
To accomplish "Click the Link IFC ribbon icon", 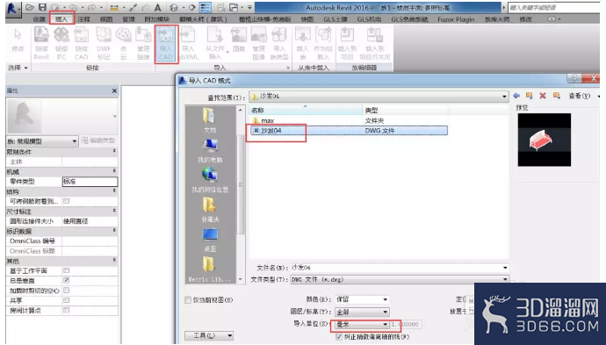I will tap(61, 44).
